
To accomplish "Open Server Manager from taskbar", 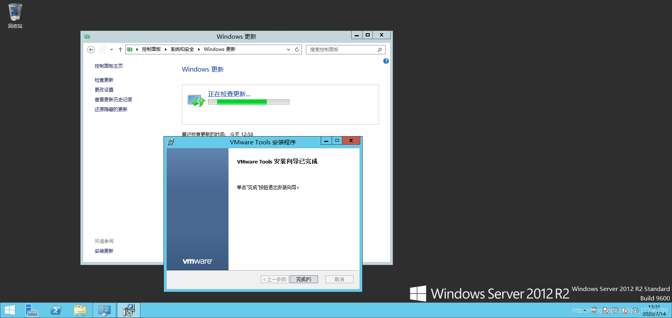I will click(31, 311).
